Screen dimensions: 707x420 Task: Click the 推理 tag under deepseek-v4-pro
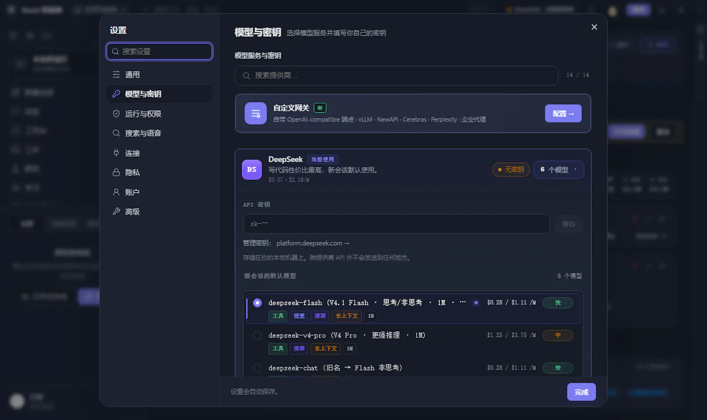coord(299,349)
